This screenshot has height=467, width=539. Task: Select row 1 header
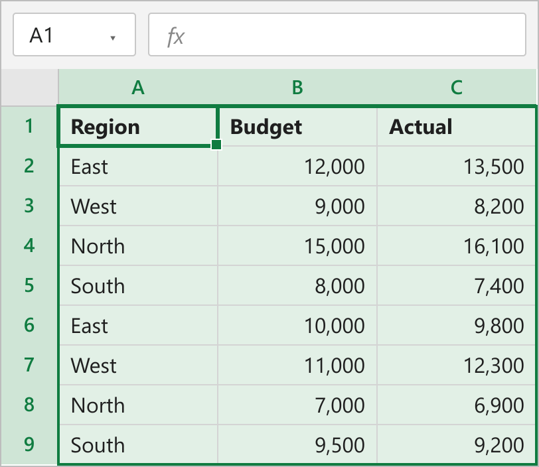(x=30, y=126)
